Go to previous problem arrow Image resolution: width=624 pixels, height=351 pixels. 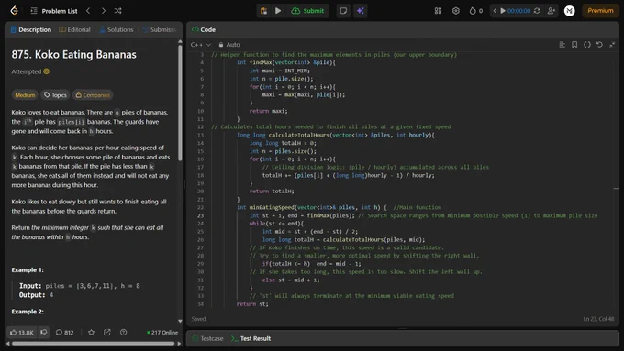(x=88, y=11)
